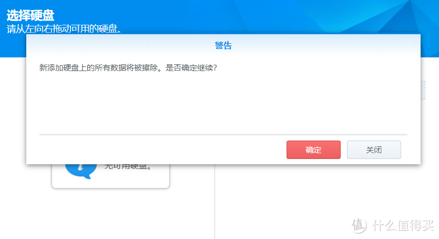Click the 选择硬盘 page heading
439x239 pixels.
point(30,15)
